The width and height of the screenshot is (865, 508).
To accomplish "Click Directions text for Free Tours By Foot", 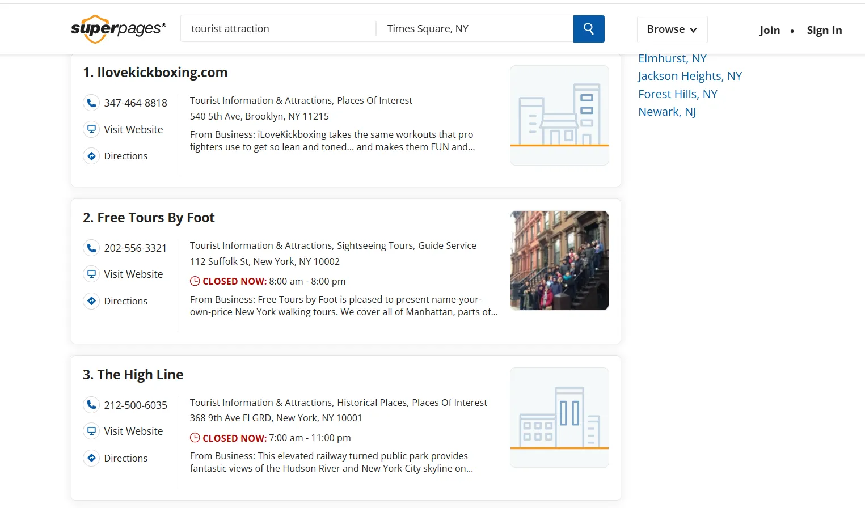I will (x=125, y=301).
